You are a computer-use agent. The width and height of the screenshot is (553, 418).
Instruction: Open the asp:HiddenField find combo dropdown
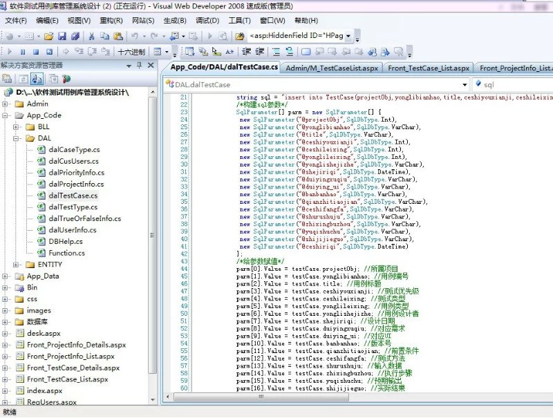[x=348, y=36]
